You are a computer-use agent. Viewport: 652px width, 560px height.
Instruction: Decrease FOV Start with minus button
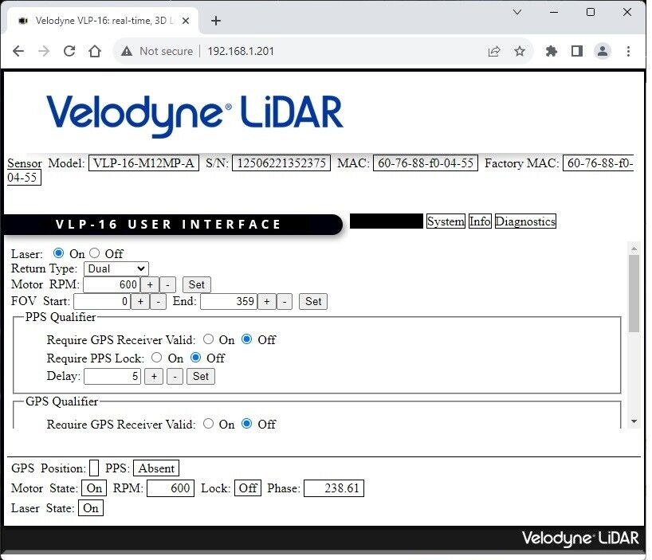158,301
